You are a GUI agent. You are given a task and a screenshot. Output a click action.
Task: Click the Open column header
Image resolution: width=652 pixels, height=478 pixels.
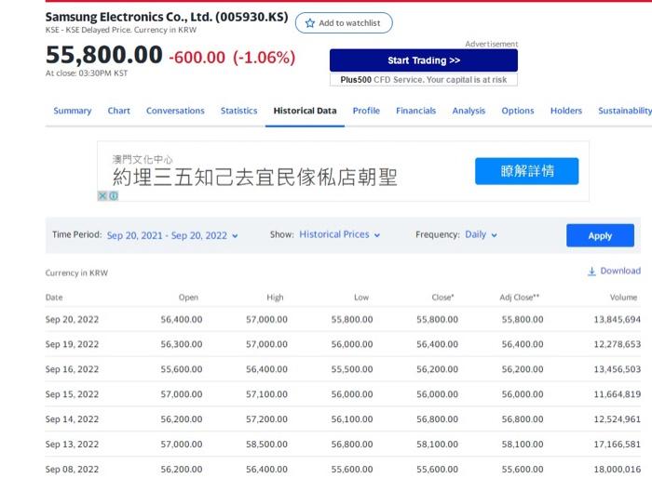click(188, 298)
